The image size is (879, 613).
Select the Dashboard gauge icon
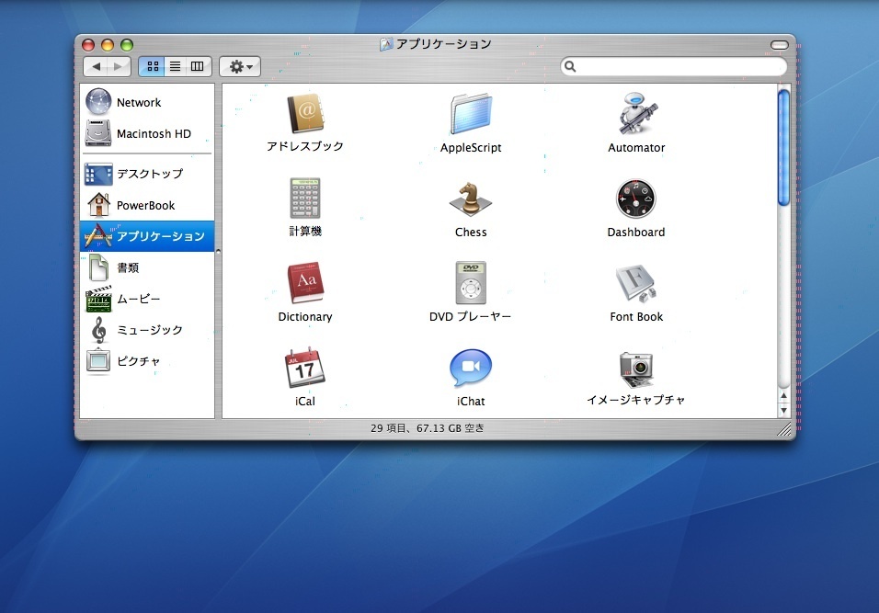(x=635, y=199)
